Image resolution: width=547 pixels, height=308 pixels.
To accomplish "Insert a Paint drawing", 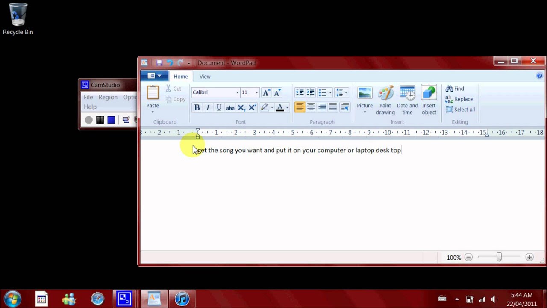I will 385,100.
